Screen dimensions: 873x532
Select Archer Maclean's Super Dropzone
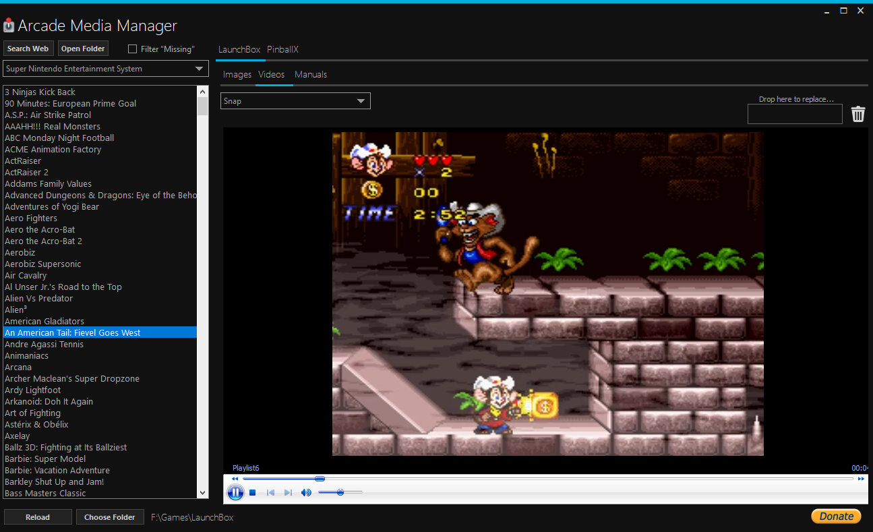pos(100,378)
